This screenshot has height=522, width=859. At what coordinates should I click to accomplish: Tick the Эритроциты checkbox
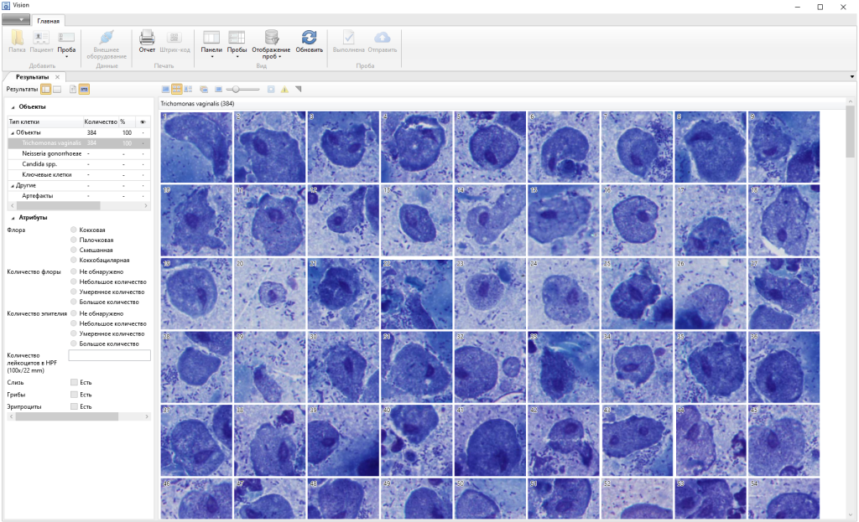coord(75,406)
